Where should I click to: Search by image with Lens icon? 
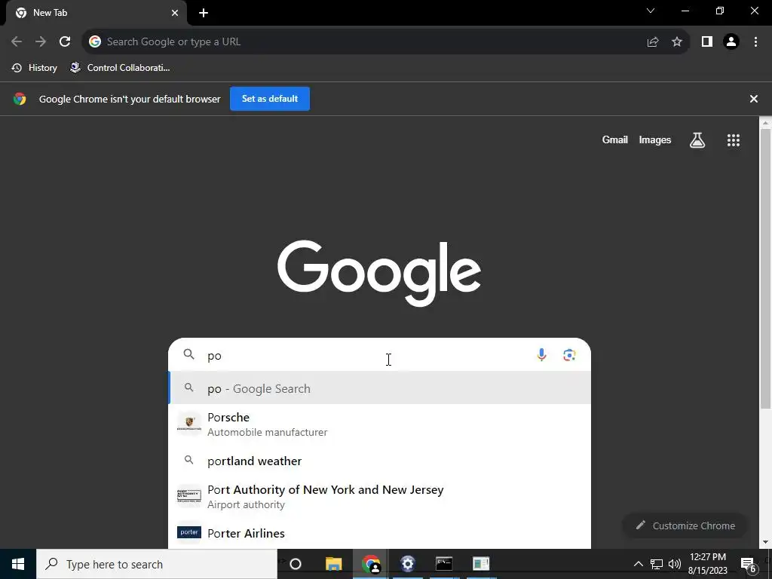point(569,355)
